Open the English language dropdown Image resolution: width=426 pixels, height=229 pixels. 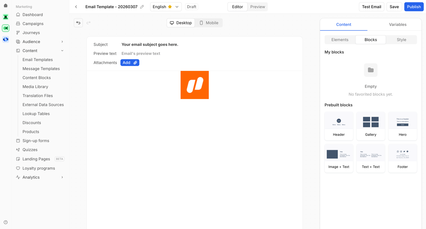[x=166, y=7]
